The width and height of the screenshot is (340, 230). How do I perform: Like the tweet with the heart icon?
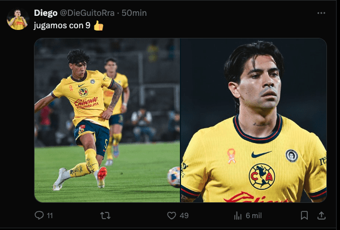(171, 215)
